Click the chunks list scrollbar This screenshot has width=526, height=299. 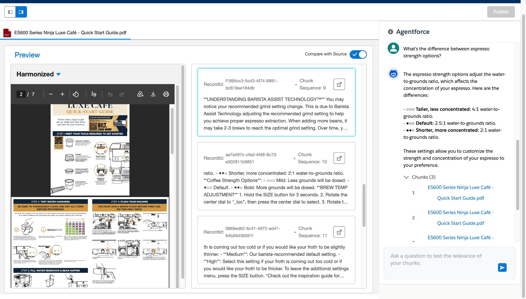coord(364,205)
